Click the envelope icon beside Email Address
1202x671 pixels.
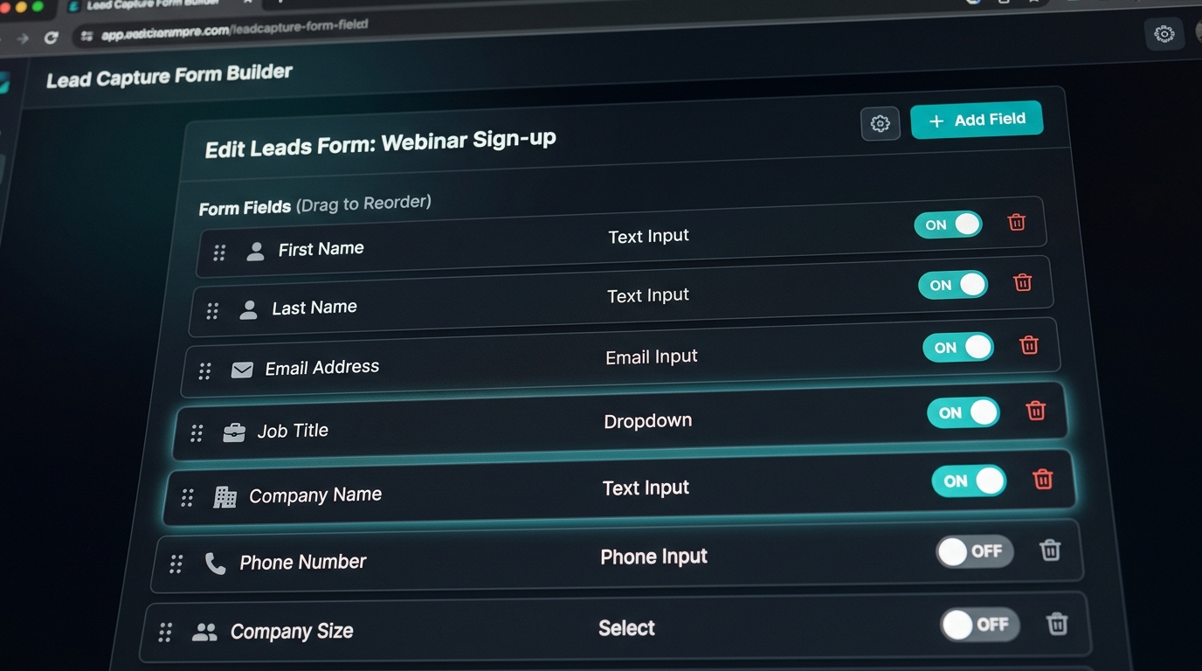pyautogui.click(x=242, y=370)
